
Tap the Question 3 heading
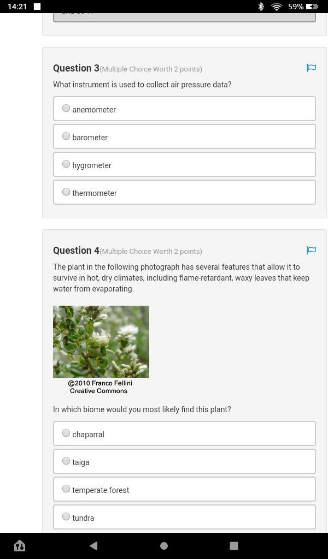pos(76,68)
